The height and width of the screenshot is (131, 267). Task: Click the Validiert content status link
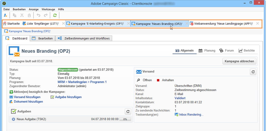(x=180, y=98)
